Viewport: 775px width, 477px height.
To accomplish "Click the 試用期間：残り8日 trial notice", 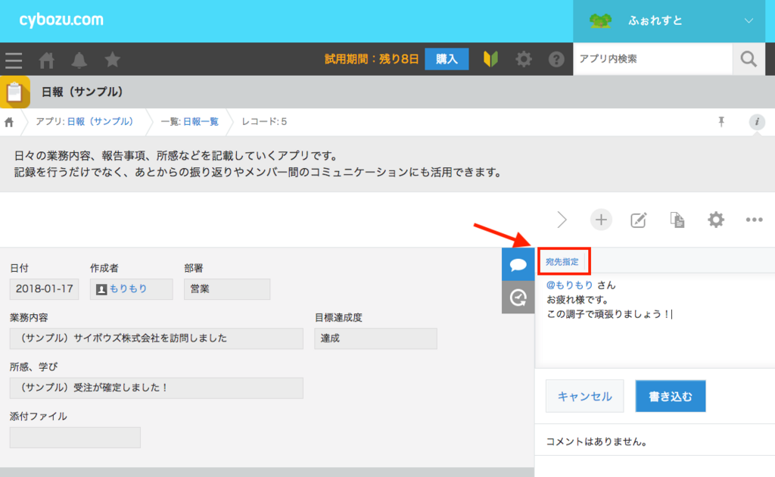I will [371, 59].
